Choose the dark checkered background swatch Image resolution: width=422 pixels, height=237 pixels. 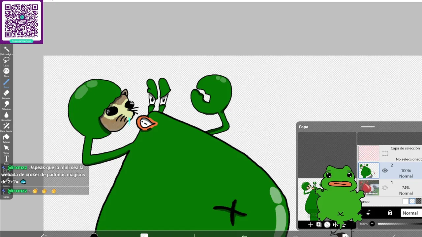[418, 201]
